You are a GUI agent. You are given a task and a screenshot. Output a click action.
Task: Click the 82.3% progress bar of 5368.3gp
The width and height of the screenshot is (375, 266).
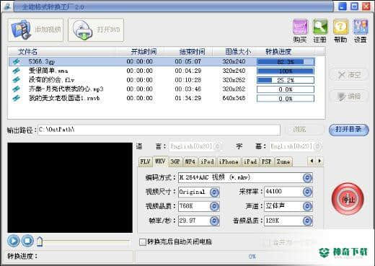[x=286, y=62]
